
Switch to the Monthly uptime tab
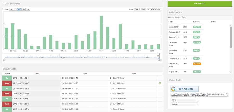[178, 17]
